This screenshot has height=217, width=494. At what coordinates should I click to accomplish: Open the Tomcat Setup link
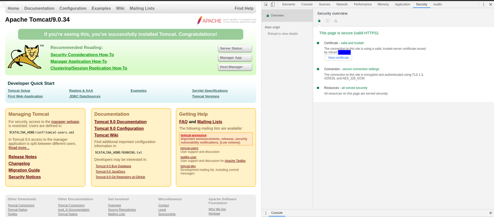(x=19, y=91)
